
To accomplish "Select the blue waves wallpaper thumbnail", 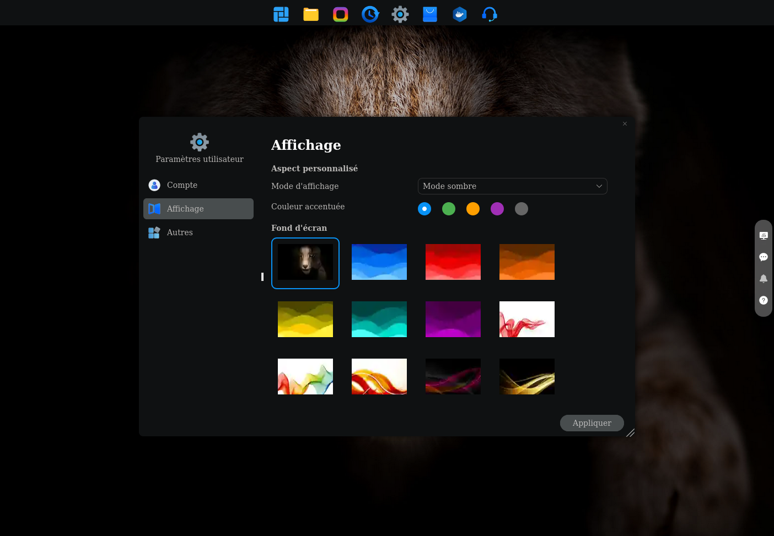I will coord(379,262).
